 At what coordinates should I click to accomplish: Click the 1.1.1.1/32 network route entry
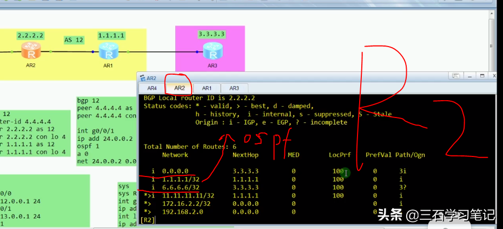pos(181,179)
